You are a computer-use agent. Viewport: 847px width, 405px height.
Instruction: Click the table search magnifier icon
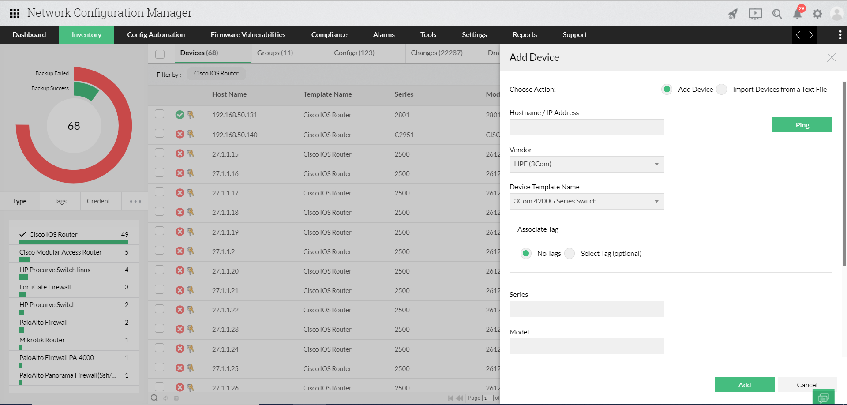point(154,398)
